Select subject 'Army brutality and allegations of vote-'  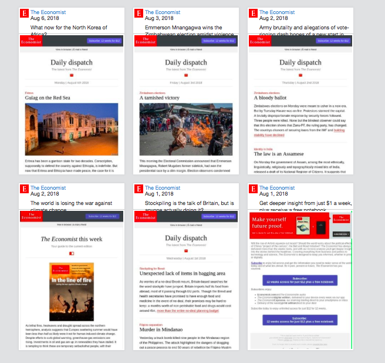tap(304, 28)
